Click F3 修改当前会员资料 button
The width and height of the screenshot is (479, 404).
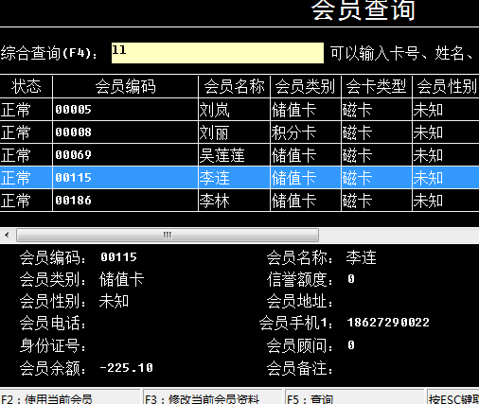[x=212, y=397]
